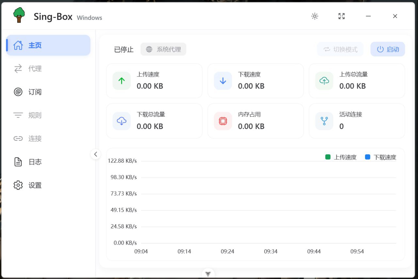
Task: Click the memory usage chip icon
Action: (x=222, y=121)
